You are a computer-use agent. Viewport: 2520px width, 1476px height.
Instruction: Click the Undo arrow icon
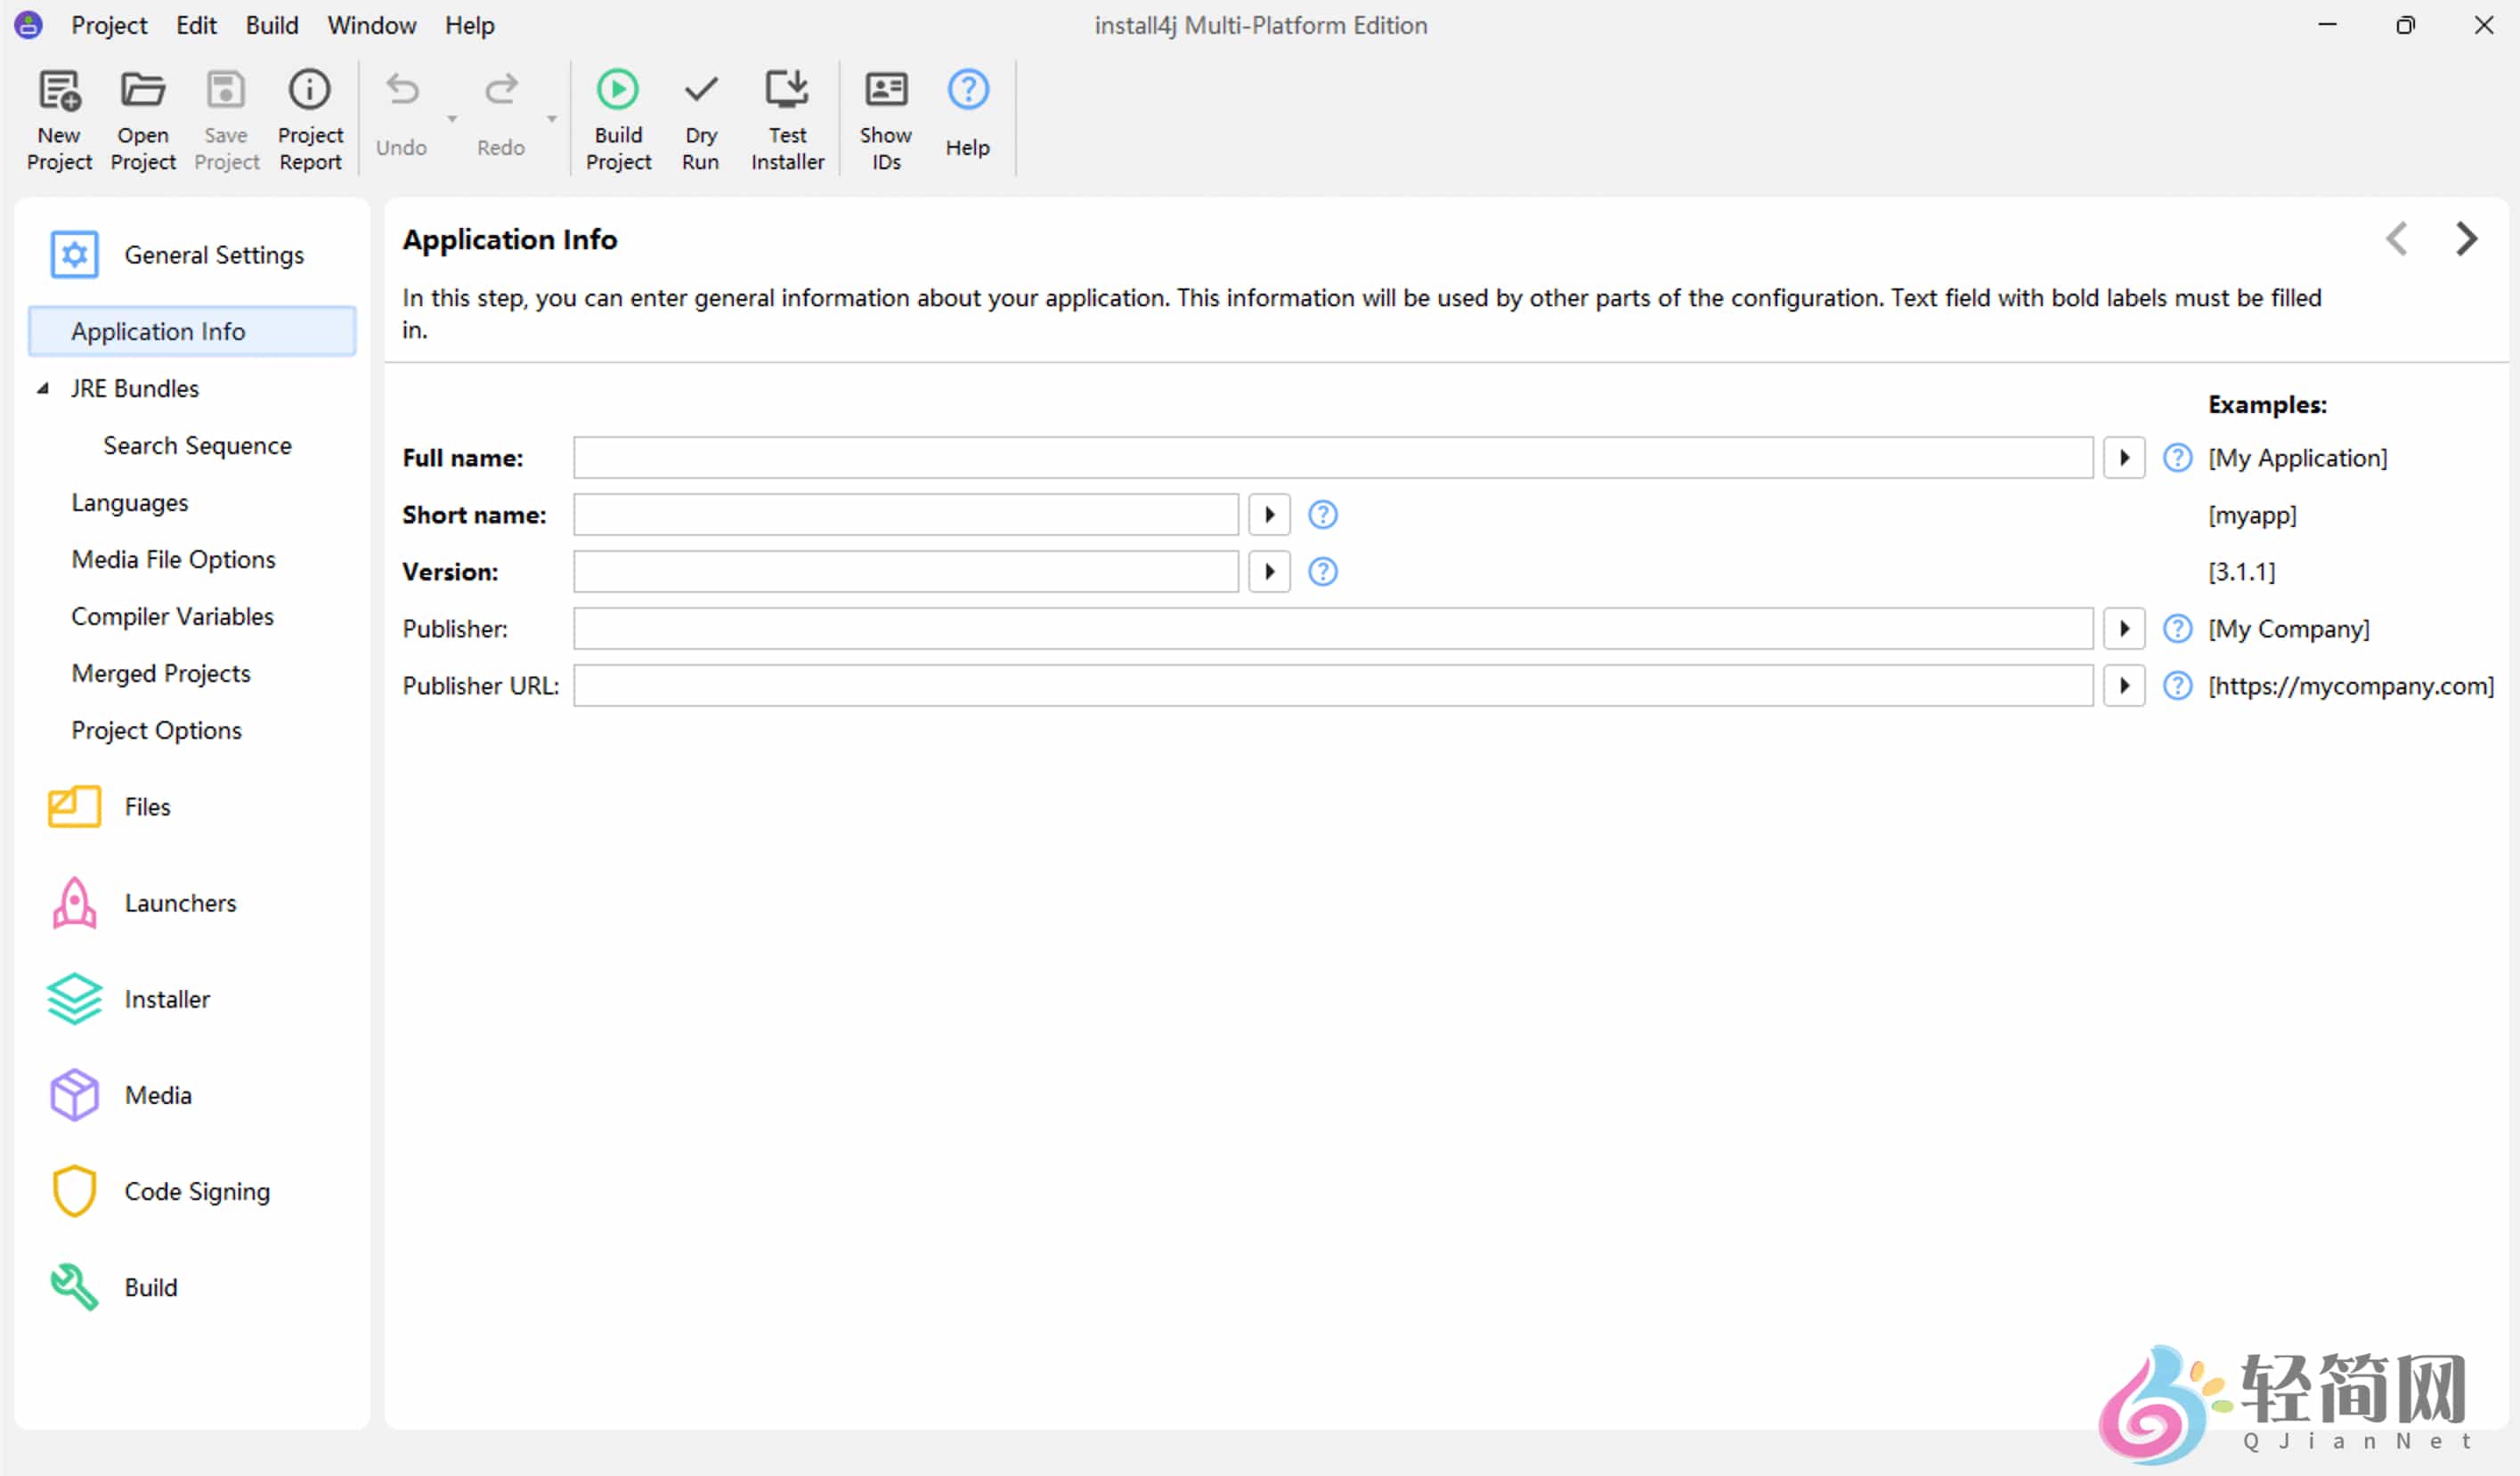[x=402, y=90]
